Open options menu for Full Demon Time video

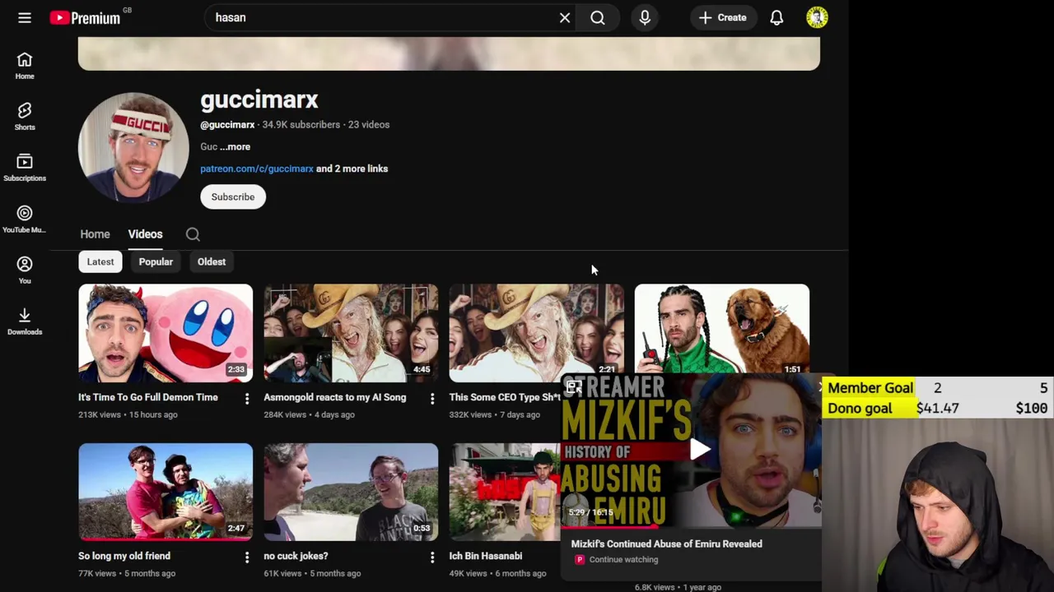[246, 399]
